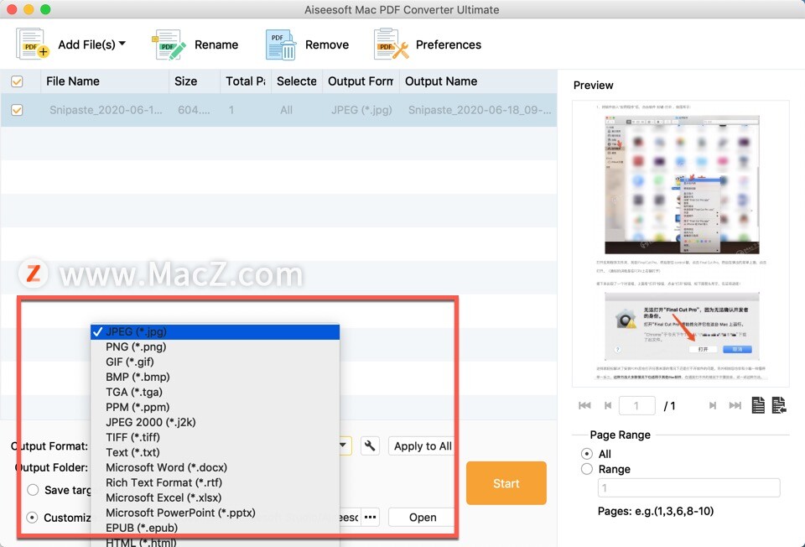Select the Snipaste_2020-06-1... file name cell

pos(106,110)
